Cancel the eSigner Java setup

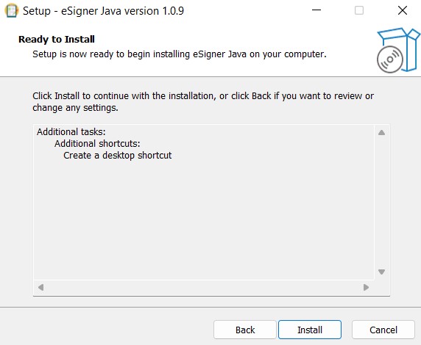(383, 330)
